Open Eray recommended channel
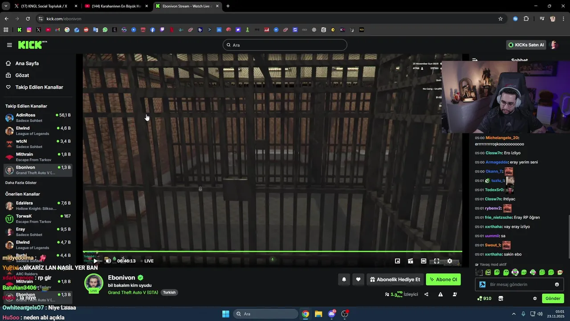Viewport: 570px width, 321px height. pyautogui.click(x=38, y=232)
